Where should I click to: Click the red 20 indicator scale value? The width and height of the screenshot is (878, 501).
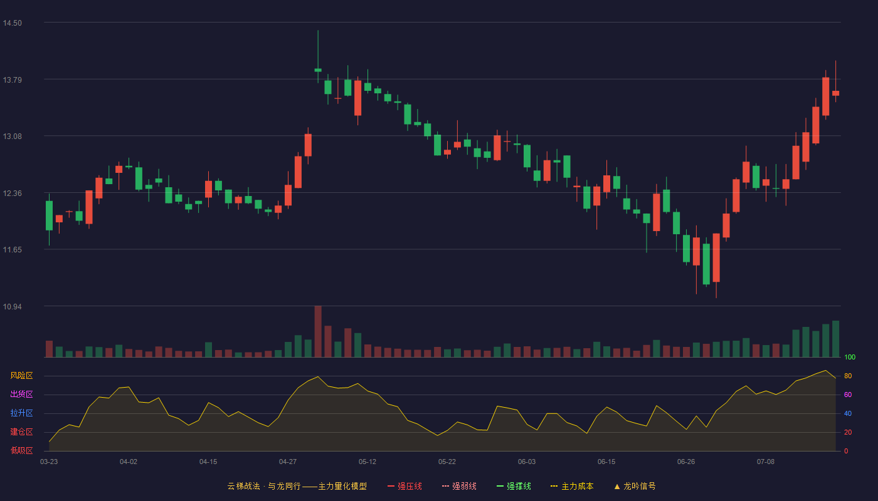pos(848,432)
